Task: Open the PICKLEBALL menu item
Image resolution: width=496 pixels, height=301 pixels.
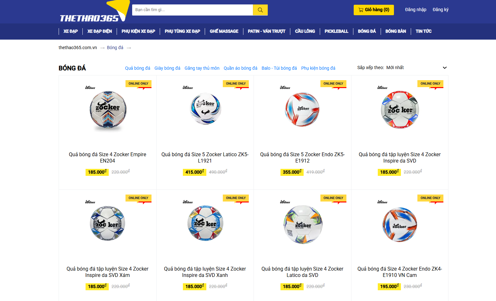Action: [x=336, y=31]
